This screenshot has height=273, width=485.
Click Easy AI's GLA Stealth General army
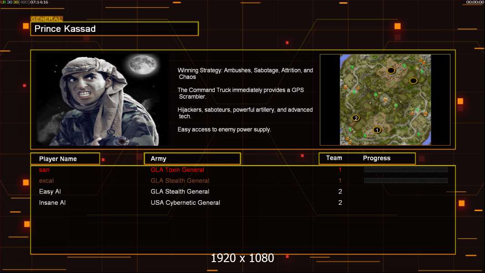click(180, 192)
